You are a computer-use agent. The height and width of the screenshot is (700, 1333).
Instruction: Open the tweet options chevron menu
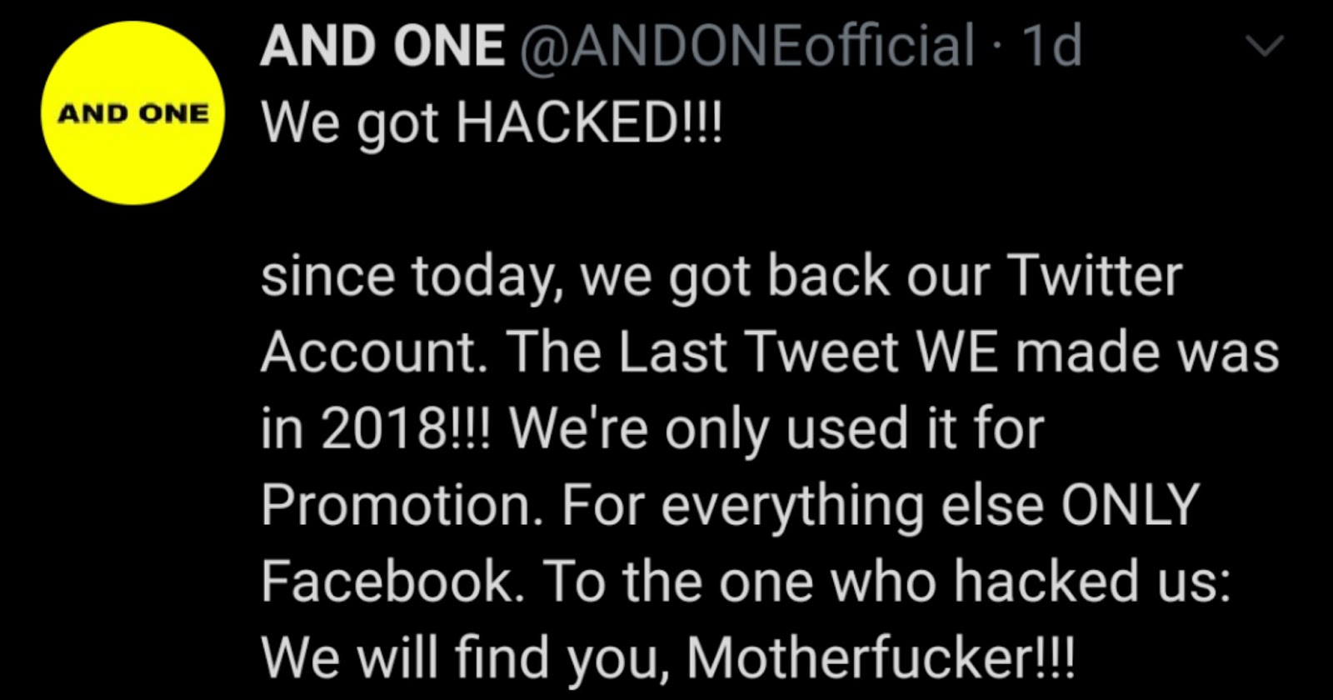[x=1265, y=47]
